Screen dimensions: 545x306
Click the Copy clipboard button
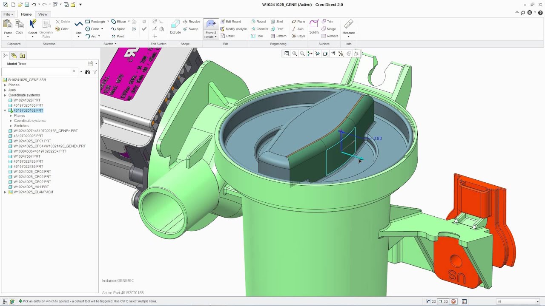(x=19, y=27)
